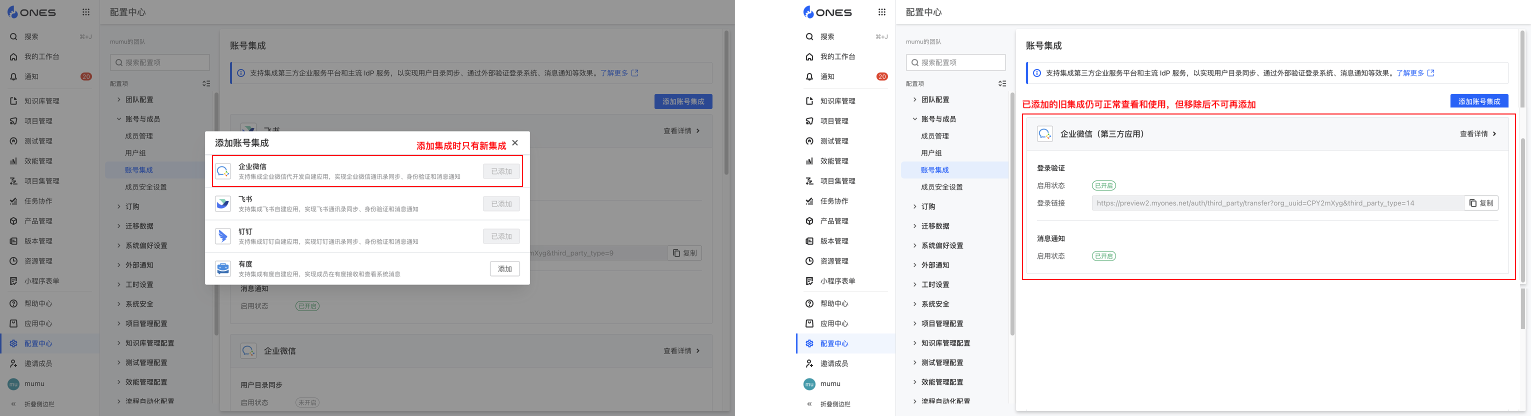Follow the 了解更多 link in the right screenshot
Screen dimensions: 1531x416
click(x=1414, y=73)
